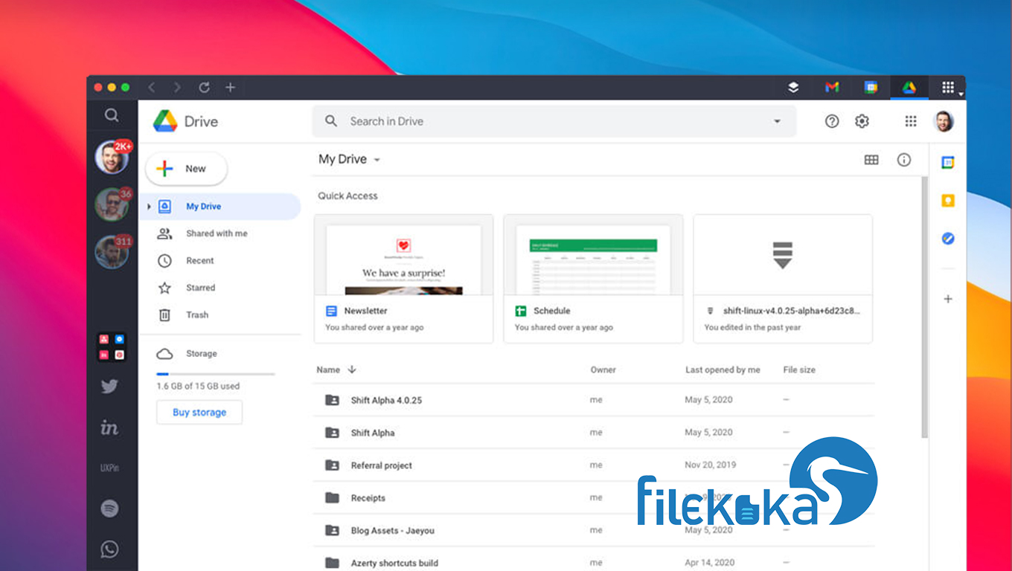
Task: Open Drive help question mark icon
Action: [x=832, y=121]
